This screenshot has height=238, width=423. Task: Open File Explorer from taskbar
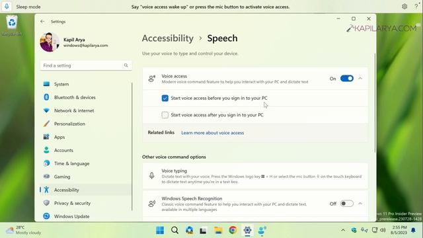click(x=218, y=230)
